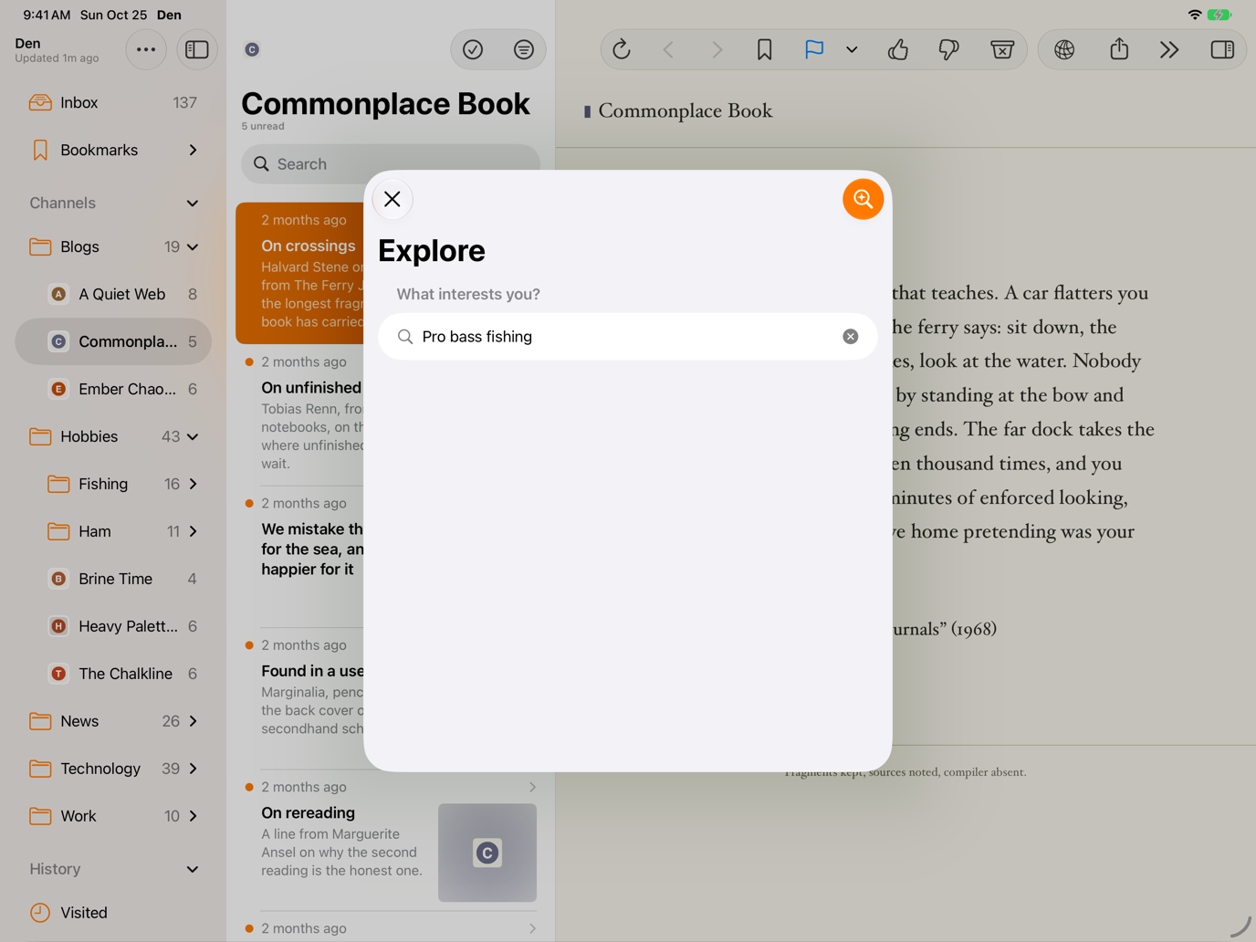The width and height of the screenshot is (1256, 942).
Task: Collapse the History section
Action: (193, 869)
